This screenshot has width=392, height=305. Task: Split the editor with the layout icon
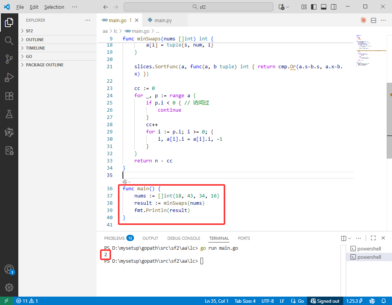coord(374,20)
